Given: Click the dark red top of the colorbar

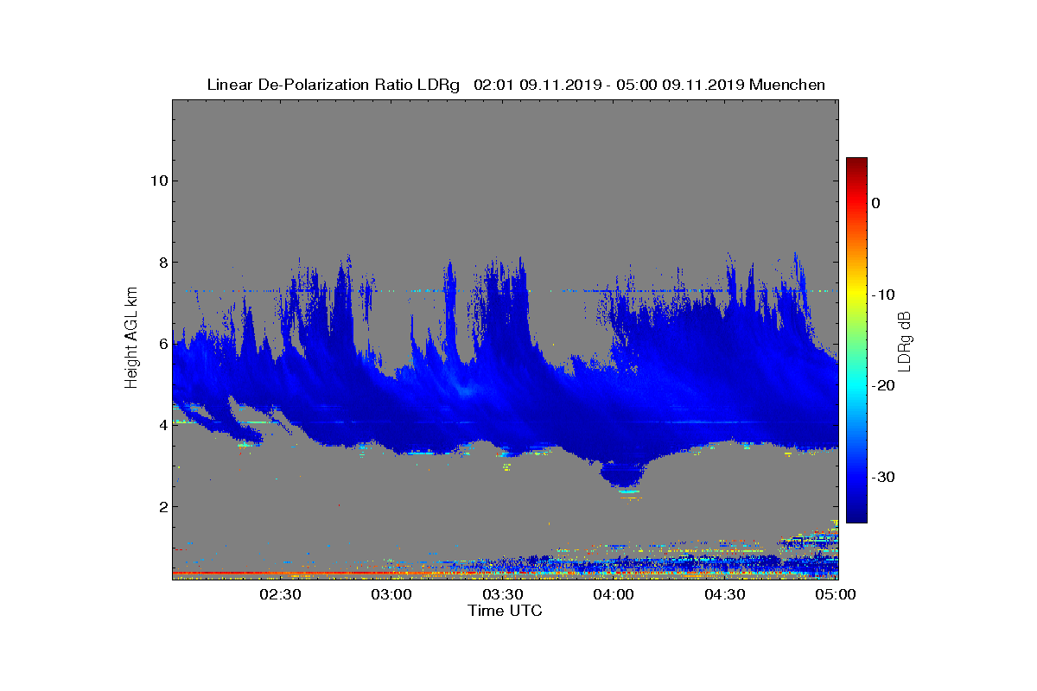Looking at the screenshot, I should tap(856, 164).
